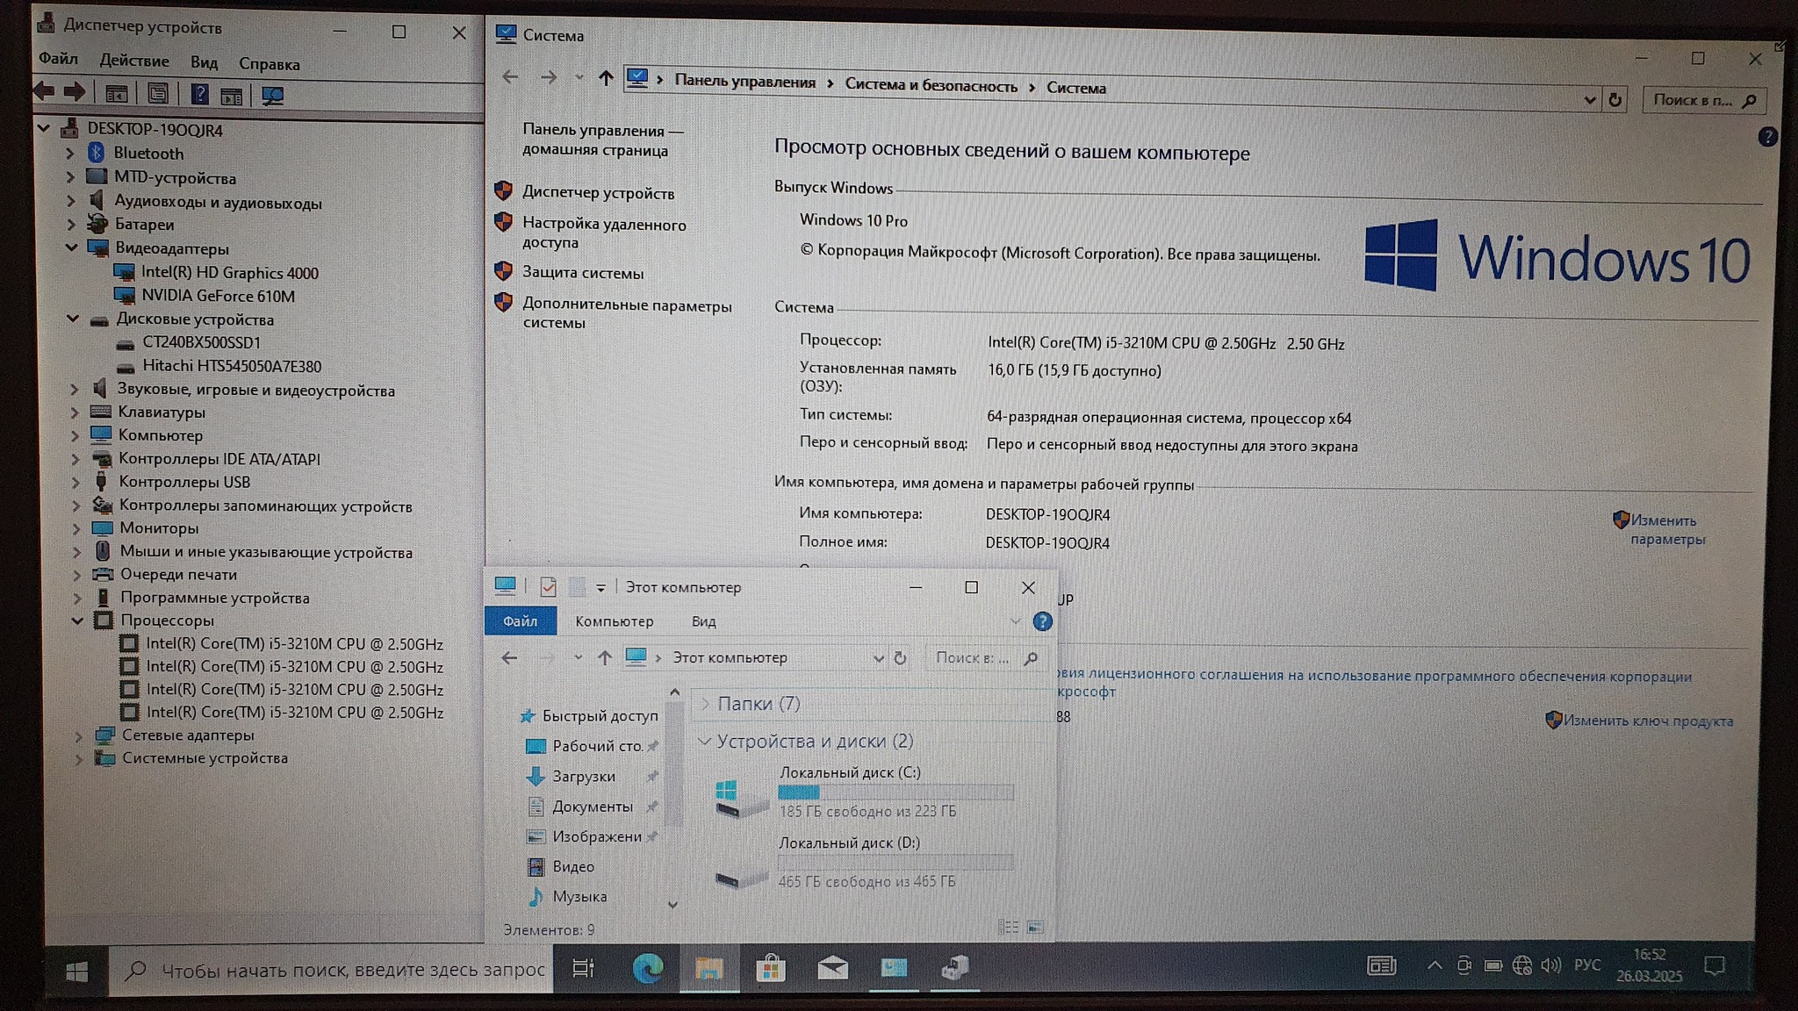This screenshot has width=1798, height=1011.
Task: Click the refresh button in System window
Action: pyautogui.click(x=1615, y=100)
